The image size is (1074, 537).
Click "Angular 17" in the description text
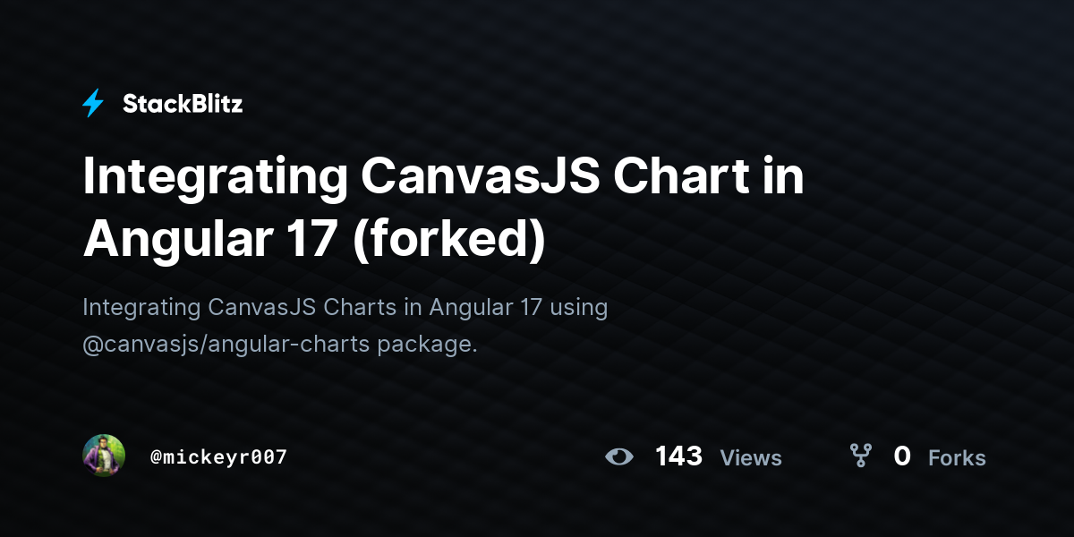pos(486,308)
